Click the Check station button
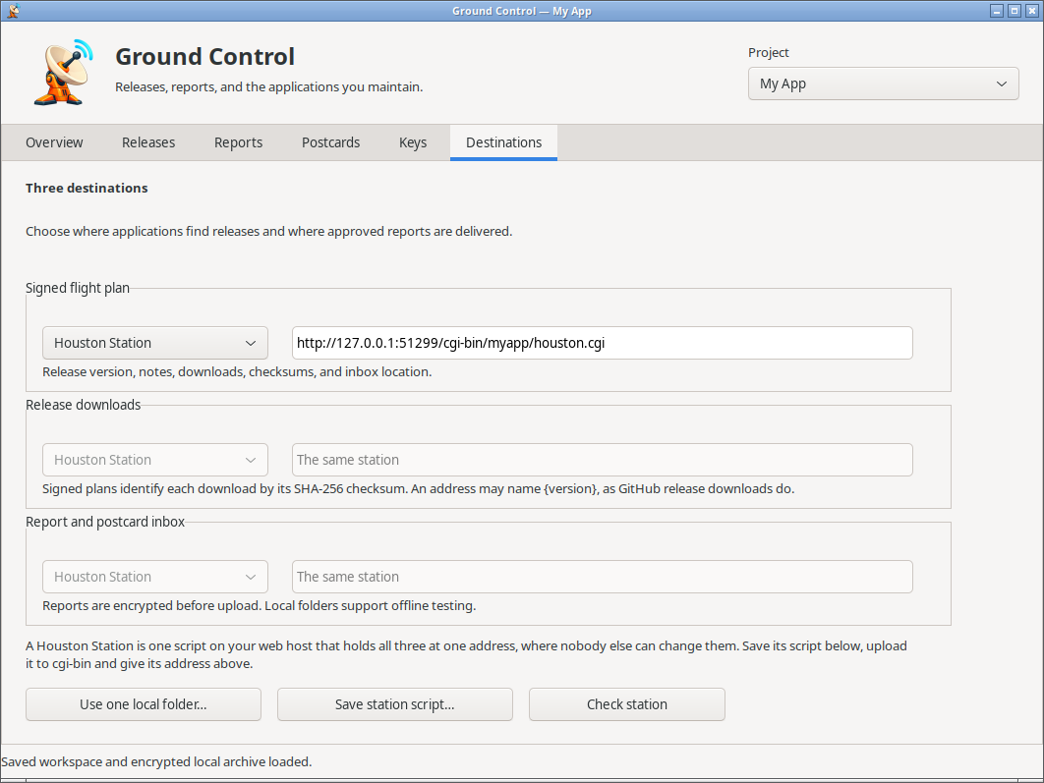1044x783 pixels. pos(627,704)
